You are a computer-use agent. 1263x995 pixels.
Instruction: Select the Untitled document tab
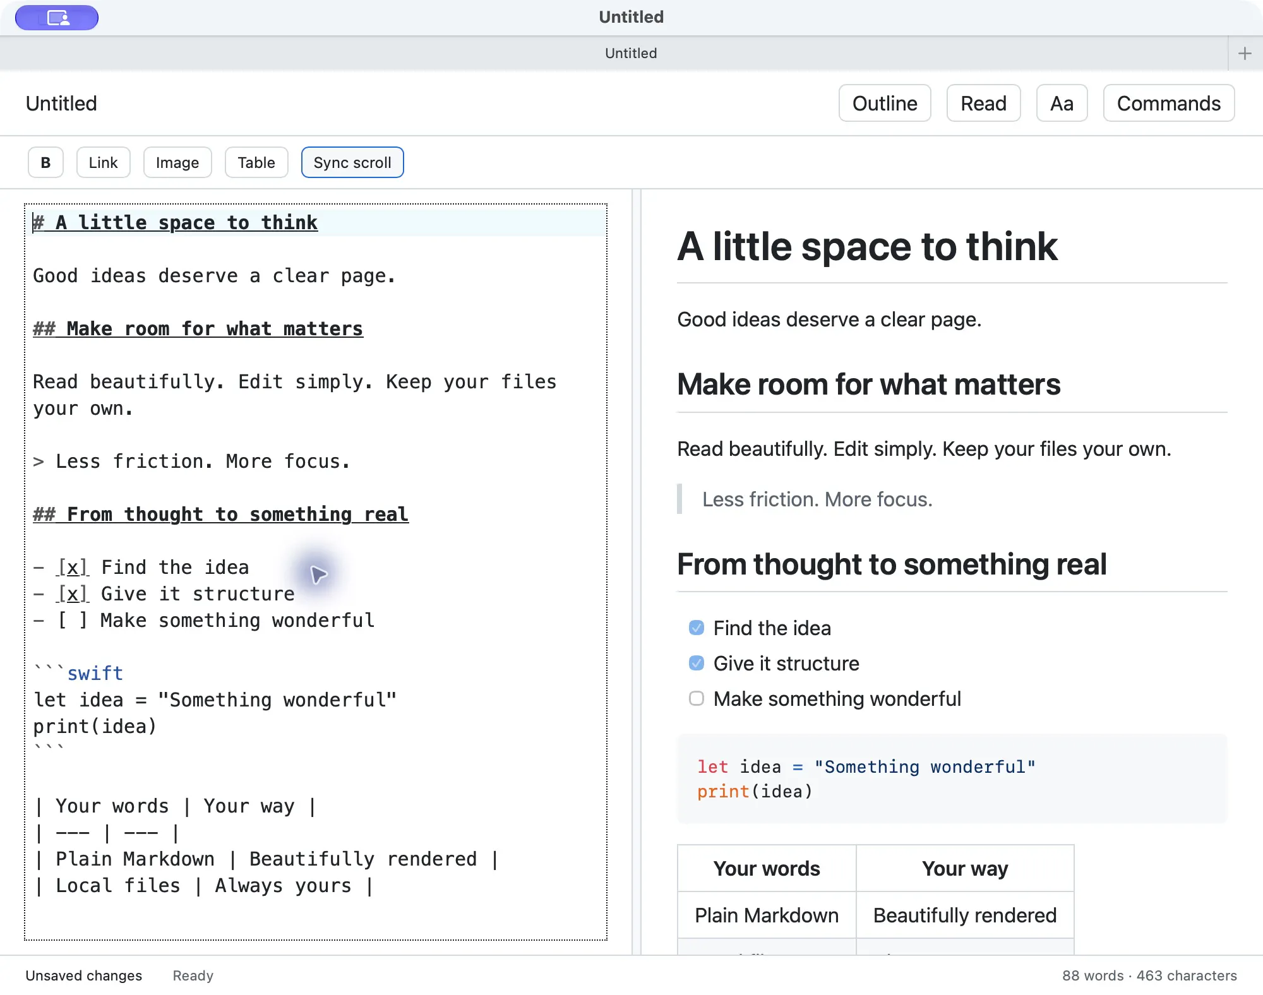coord(630,54)
